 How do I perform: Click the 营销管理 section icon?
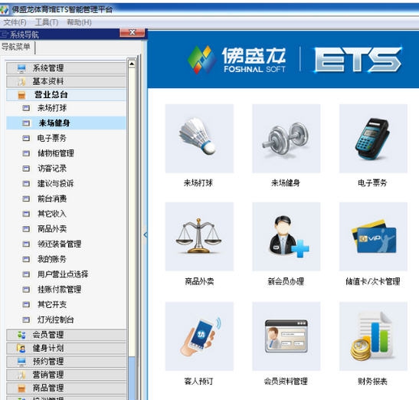(x=21, y=375)
